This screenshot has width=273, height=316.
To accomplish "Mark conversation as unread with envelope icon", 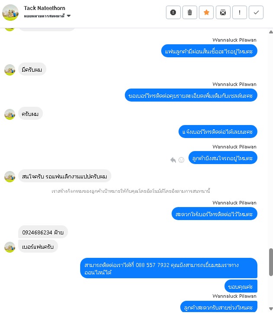I will [223, 13].
